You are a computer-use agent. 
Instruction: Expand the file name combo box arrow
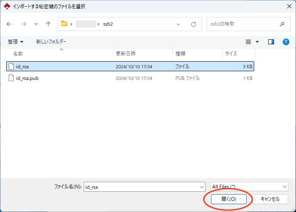[x=201, y=187]
